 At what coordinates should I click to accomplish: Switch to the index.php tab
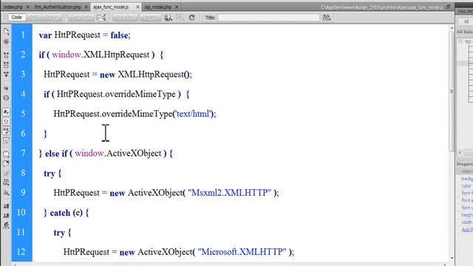13,7
